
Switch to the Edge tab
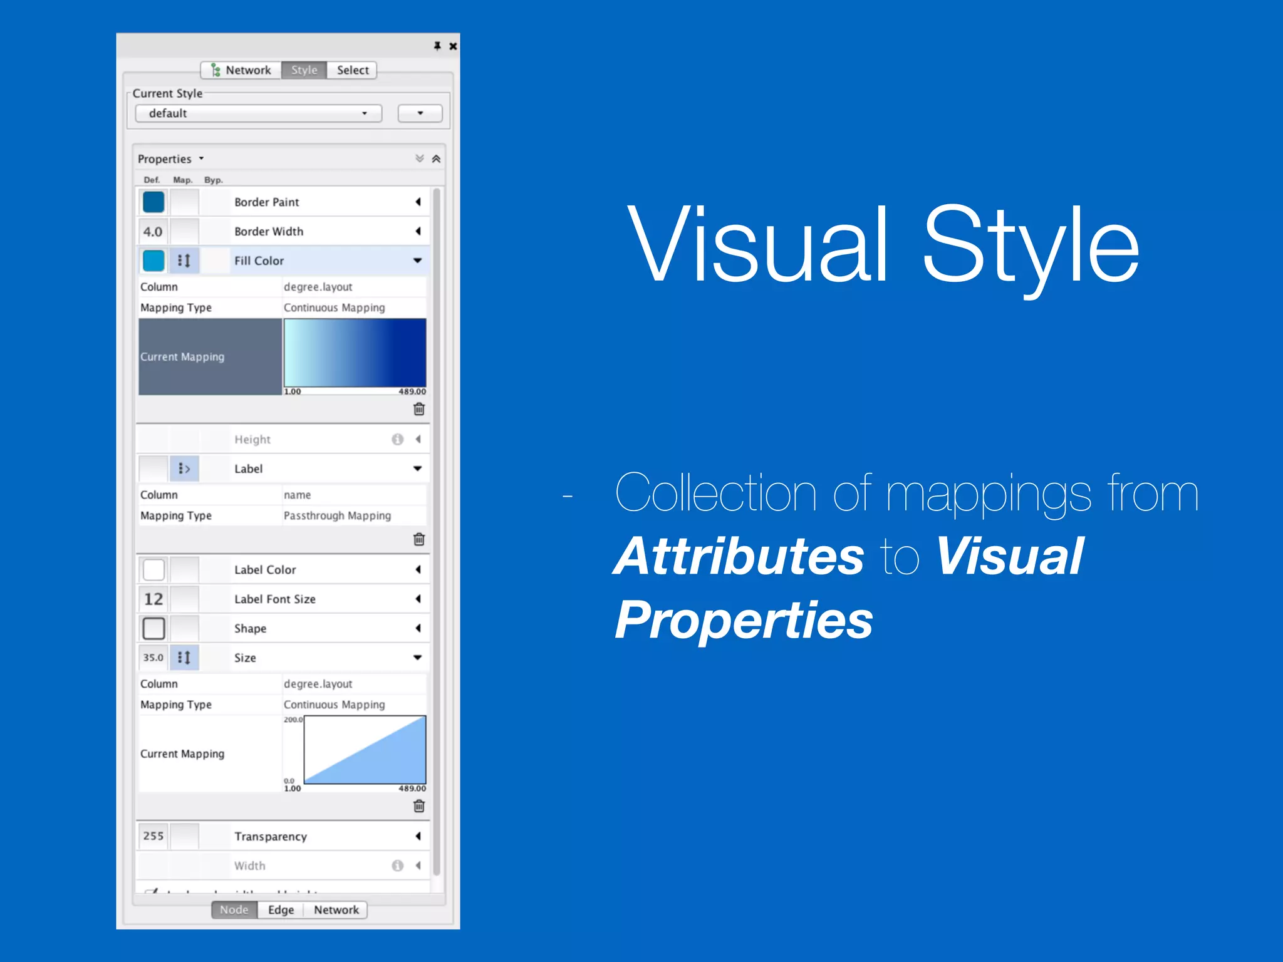(281, 910)
